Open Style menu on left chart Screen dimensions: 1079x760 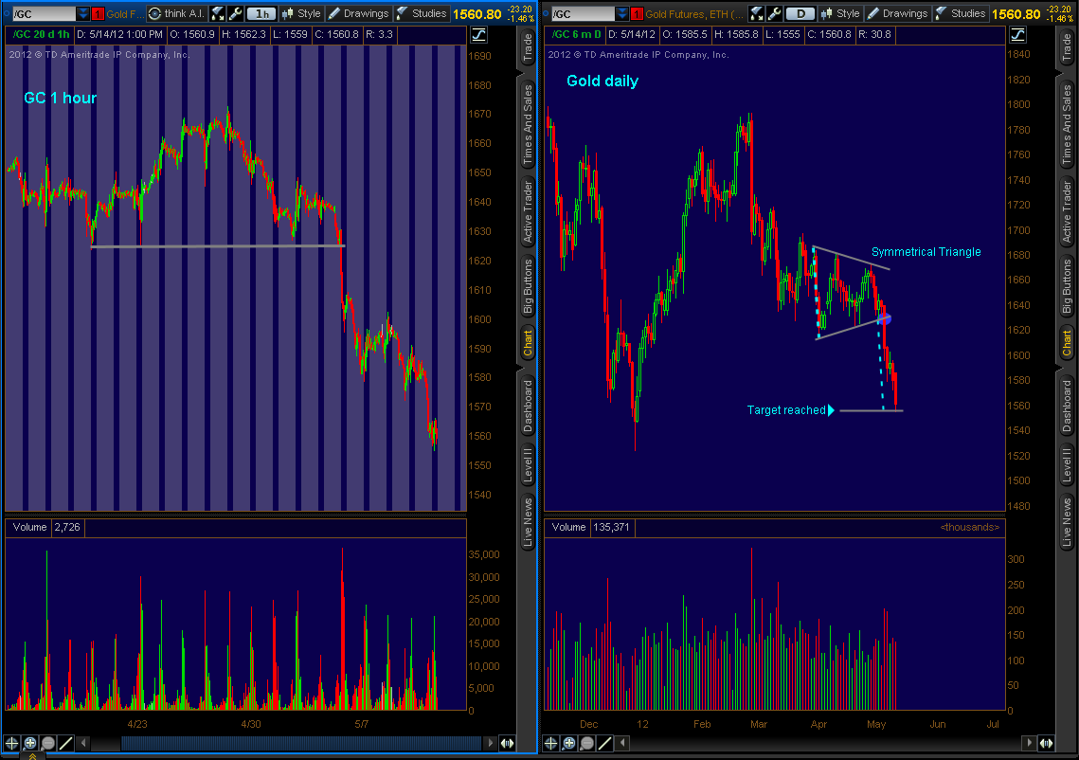coord(301,13)
